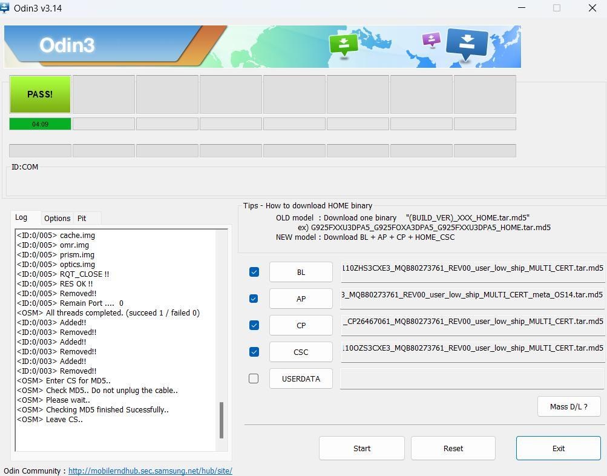This screenshot has width=607, height=476.
Task: Click the green 04:09 progress bar
Action: coord(41,124)
